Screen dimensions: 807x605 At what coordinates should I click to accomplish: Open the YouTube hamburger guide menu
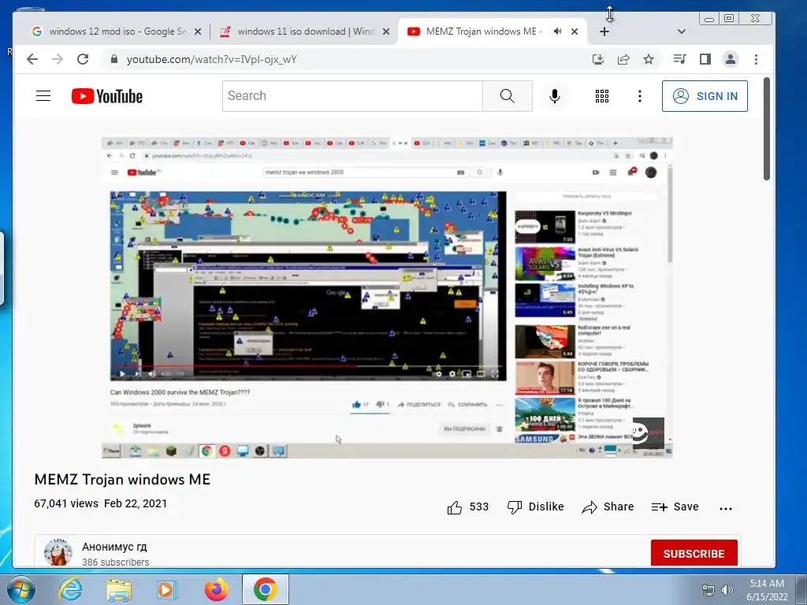pos(43,95)
